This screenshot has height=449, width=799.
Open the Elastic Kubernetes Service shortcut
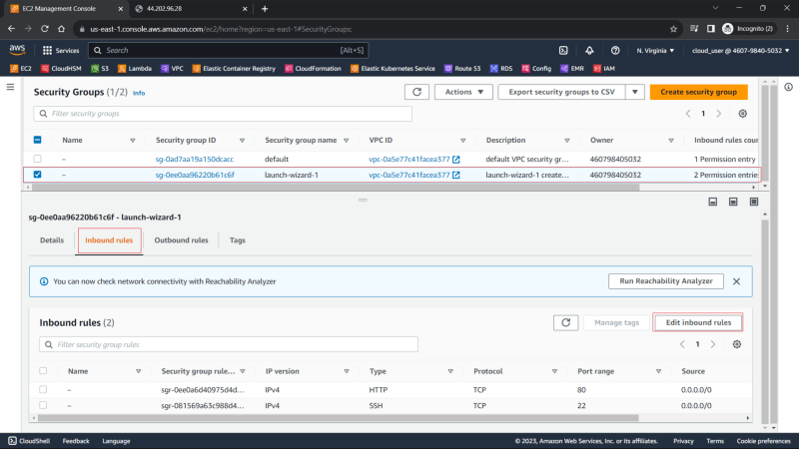point(393,68)
